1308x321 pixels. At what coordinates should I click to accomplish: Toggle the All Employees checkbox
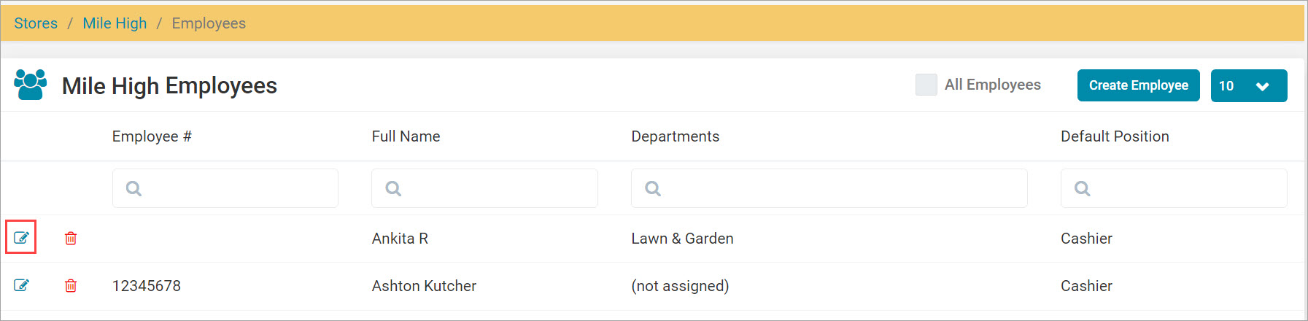pyautogui.click(x=926, y=85)
